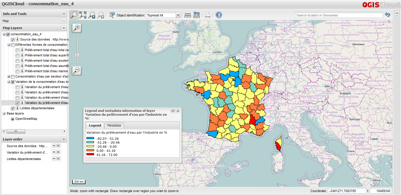Open the print tool

[x=207, y=15]
